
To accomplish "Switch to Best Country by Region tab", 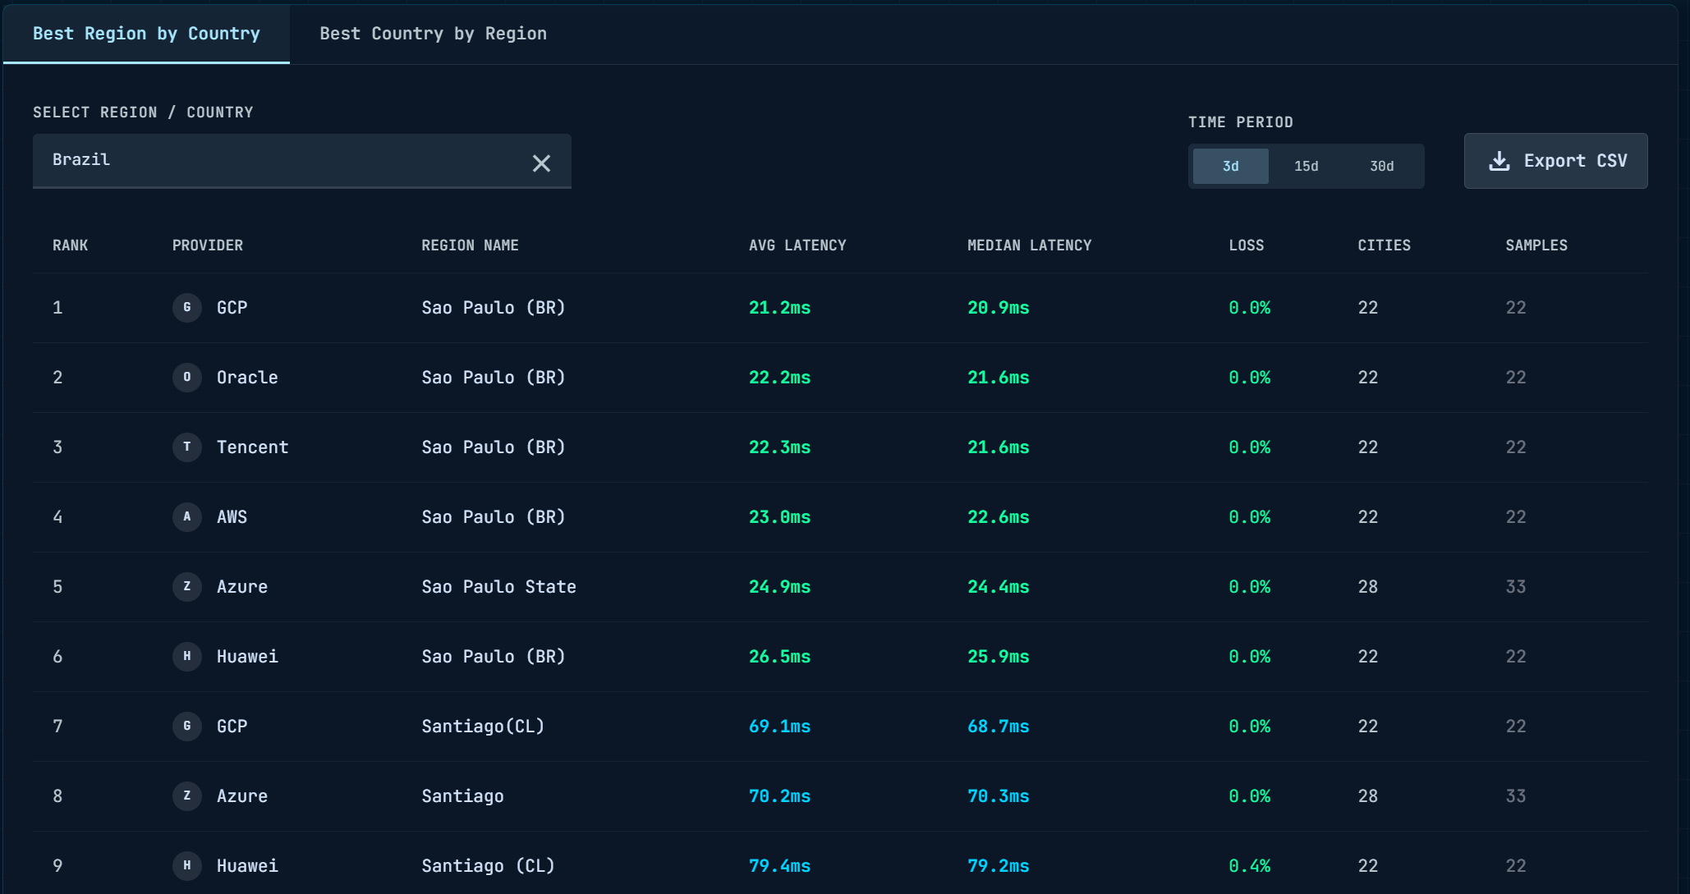I will (x=433, y=34).
